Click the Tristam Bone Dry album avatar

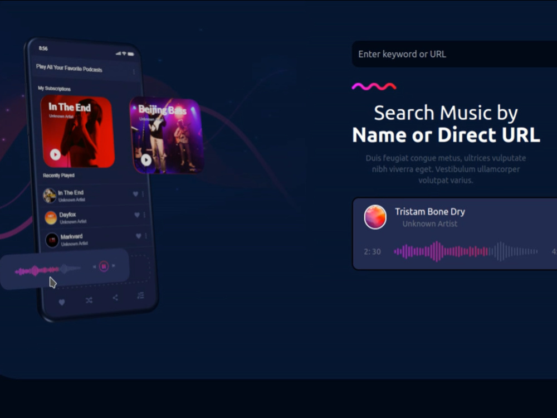pyautogui.click(x=375, y=217)
